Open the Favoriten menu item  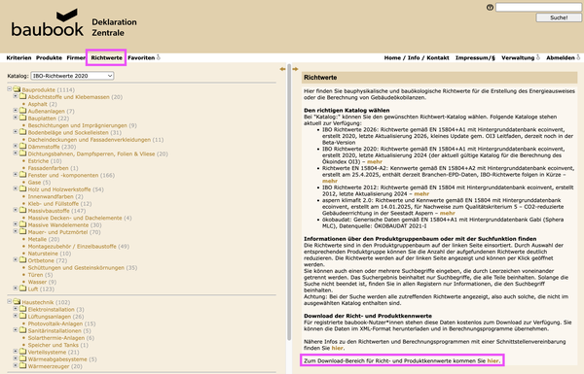[x=141, y=57]
